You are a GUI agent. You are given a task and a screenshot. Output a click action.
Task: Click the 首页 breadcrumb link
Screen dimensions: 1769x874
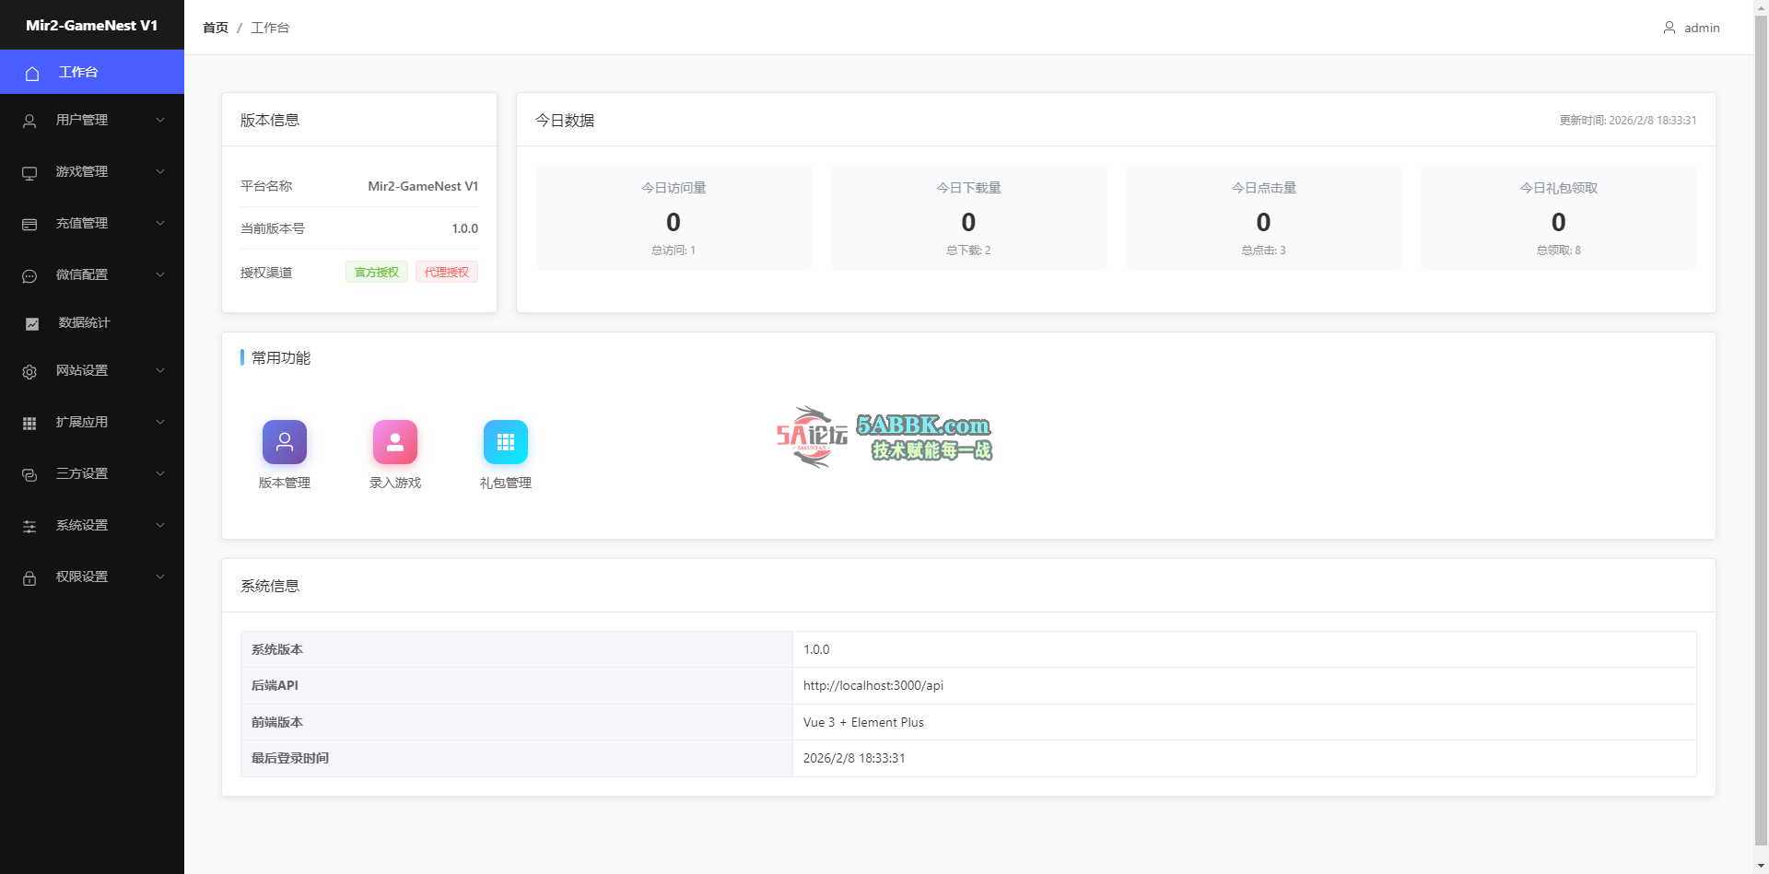pos(216,28)
